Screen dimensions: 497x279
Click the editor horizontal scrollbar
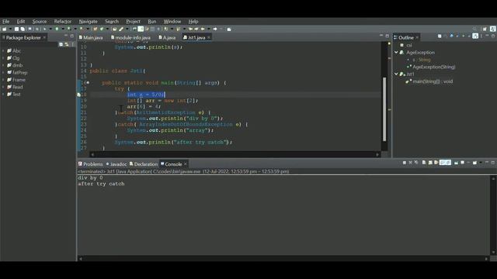[235, 155]
